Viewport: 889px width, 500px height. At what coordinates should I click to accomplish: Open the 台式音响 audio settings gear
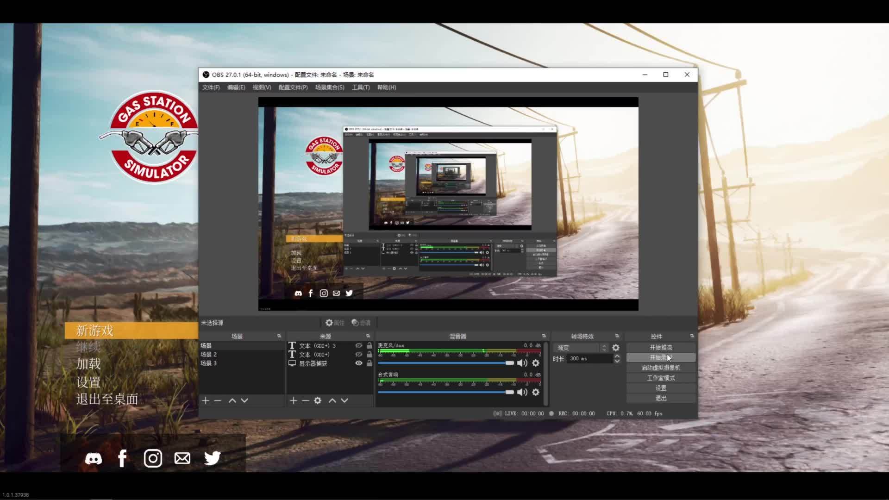(536, 392)
